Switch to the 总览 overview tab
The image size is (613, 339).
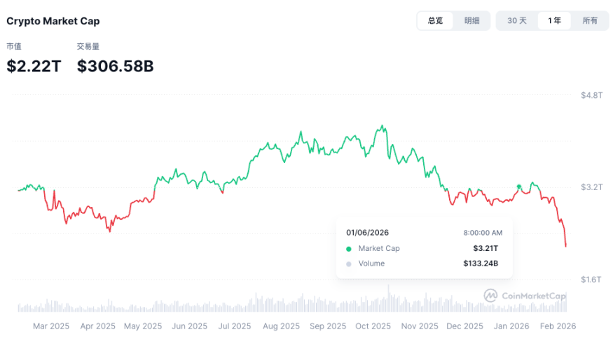tap(435, 21)
